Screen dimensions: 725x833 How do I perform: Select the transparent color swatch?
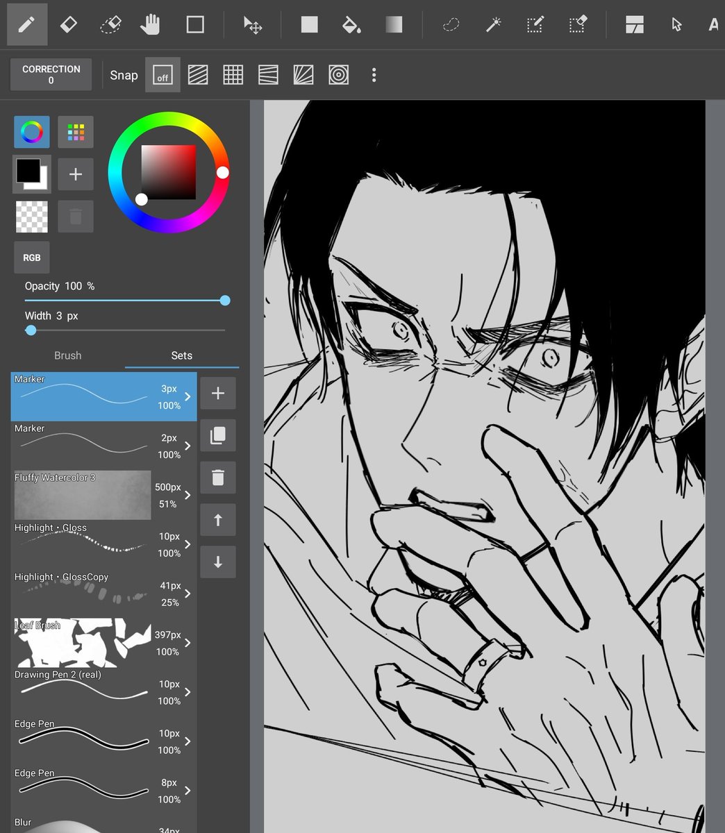(x=32, y=217)
